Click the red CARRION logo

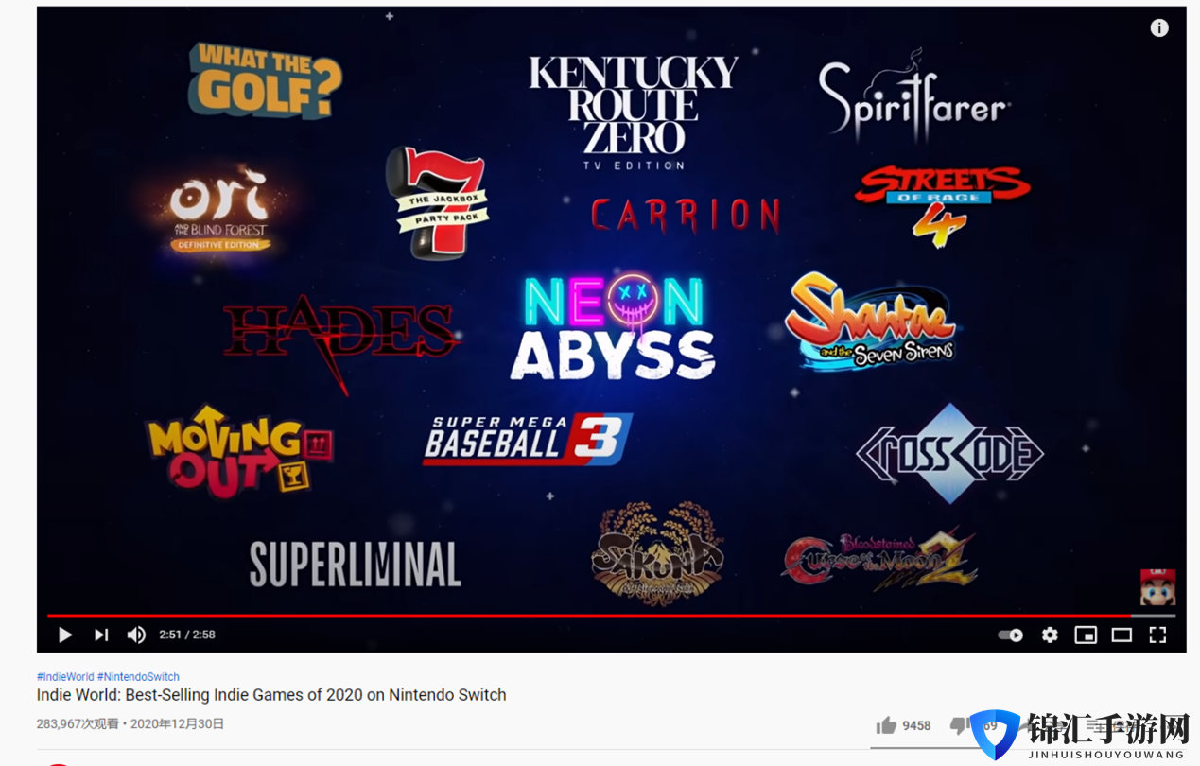(x=687, y=216)
